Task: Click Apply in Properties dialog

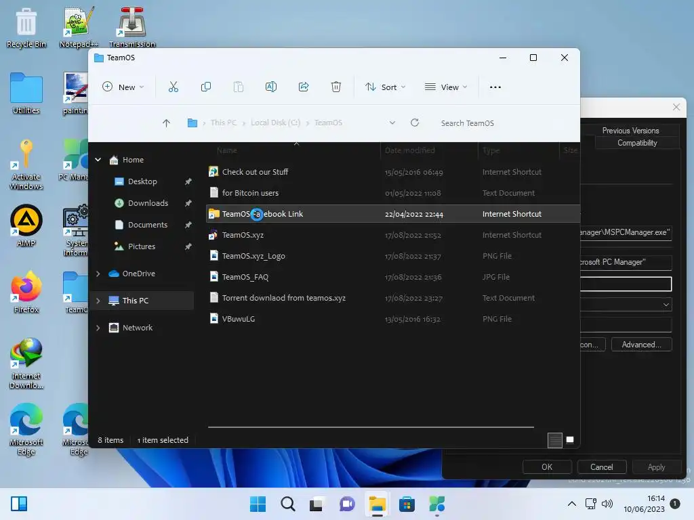Action: click(656, 467)
